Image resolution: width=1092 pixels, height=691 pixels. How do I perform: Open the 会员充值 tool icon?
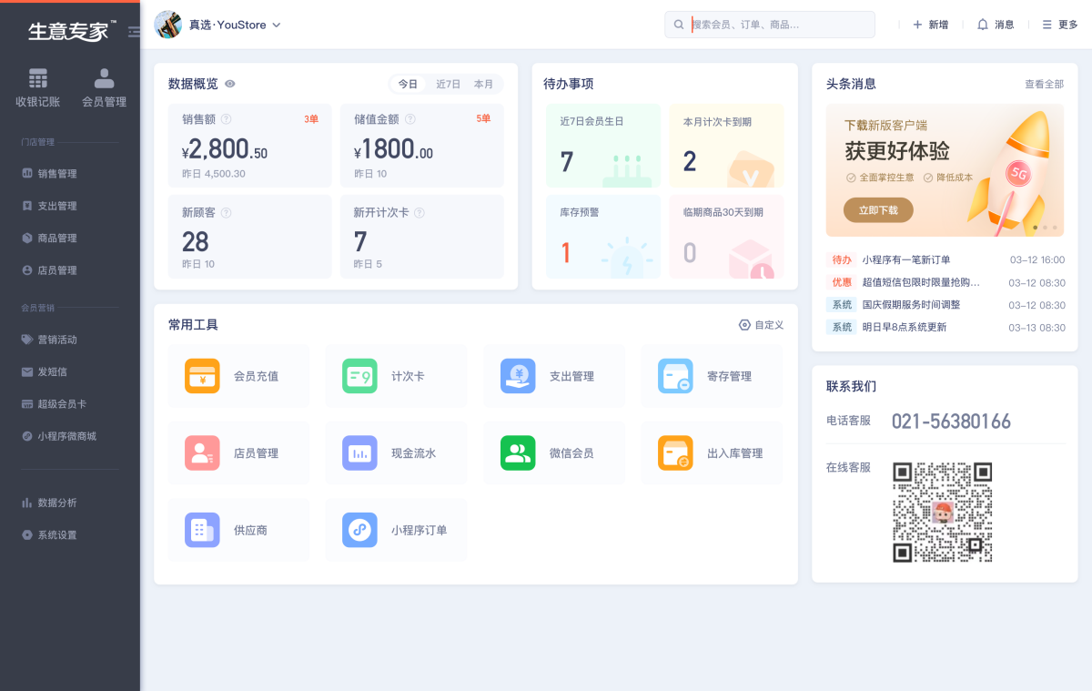[202, 376]
